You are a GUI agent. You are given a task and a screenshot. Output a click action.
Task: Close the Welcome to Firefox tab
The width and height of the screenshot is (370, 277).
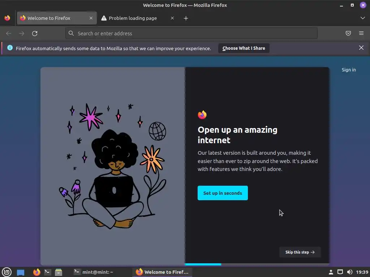pyautogui.click(x=91, y=18)
